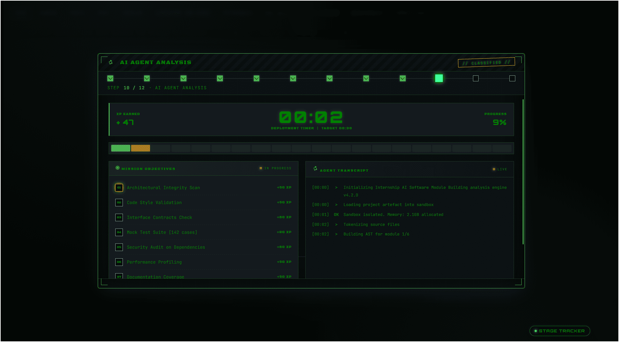619x342 pixels.
Task: Open the Stage Tracker button
Action: (560, 331)
